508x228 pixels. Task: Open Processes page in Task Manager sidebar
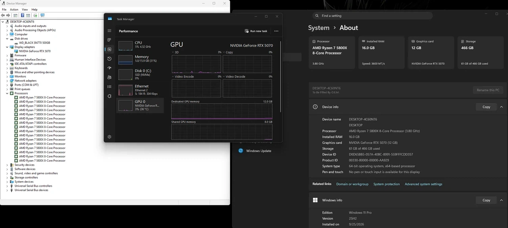pyautogui.click(x=110, y=40)
